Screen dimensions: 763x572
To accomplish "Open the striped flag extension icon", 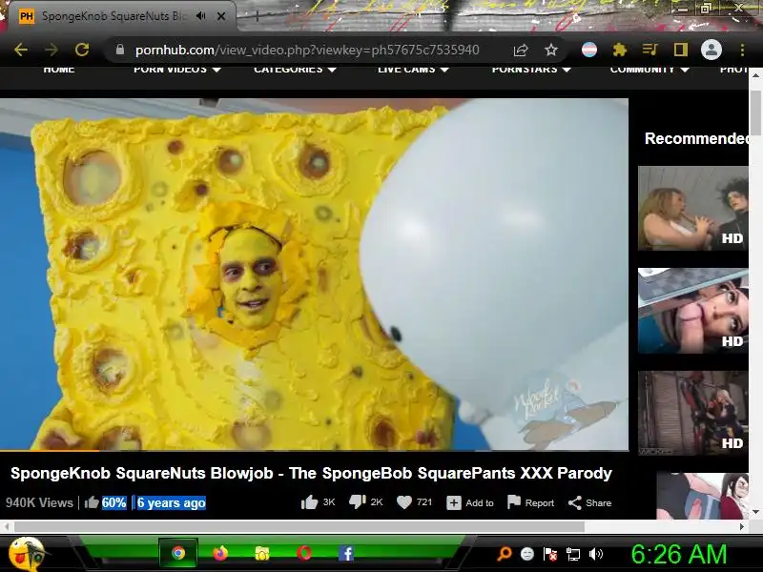I will tap(589, 50).
